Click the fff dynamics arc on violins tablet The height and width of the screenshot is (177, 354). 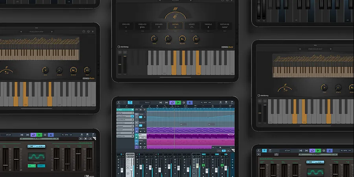175,13
